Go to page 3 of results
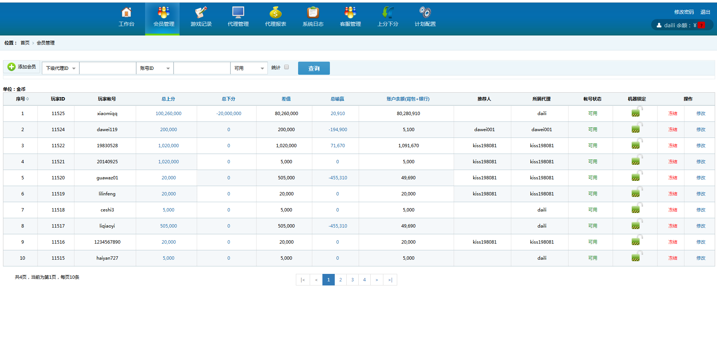 pyautogui.click(x=352, y=280)
